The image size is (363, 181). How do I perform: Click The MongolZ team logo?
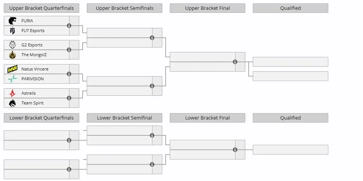coord(12,55)
